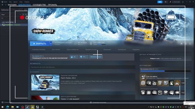This screenshot has height=109, width=195.
Task: Open the Patch Notes 28.0 headline
Action: [x=68, y=78]
